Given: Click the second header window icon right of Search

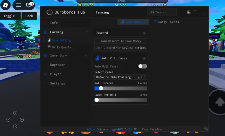Looking at the screenshot, I should pos(195,12).
